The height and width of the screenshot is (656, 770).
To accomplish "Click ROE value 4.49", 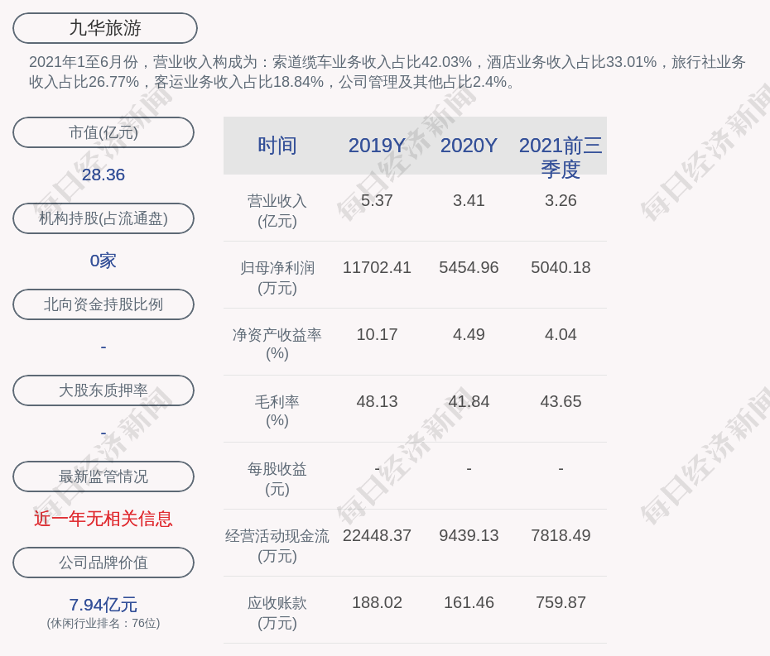I will [469, 334].
